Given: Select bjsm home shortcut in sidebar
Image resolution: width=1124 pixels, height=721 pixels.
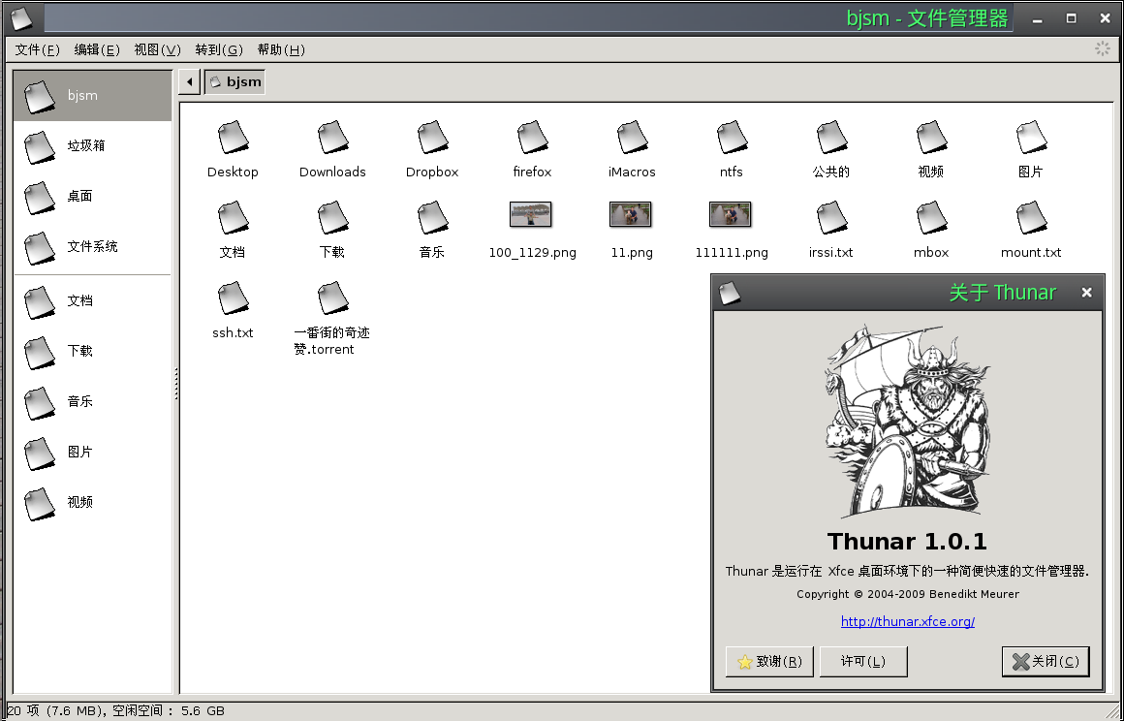Looking at the screenshot, I should click(x=92, y=95).
